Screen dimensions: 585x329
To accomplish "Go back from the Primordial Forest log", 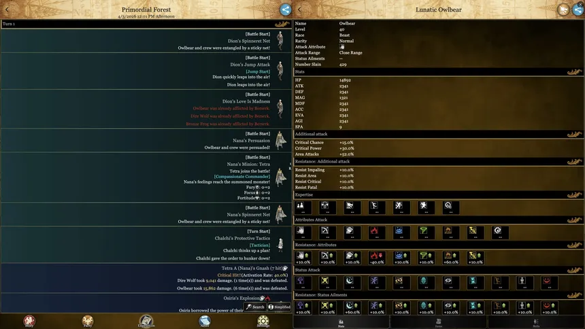I will click(x=7, y=10).
